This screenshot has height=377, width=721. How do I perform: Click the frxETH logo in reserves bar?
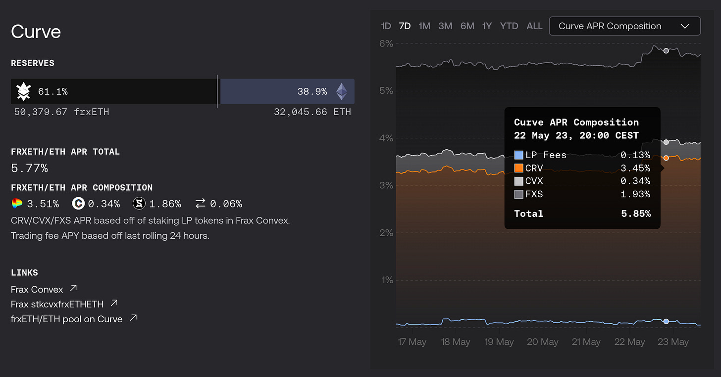coord(23,92)
